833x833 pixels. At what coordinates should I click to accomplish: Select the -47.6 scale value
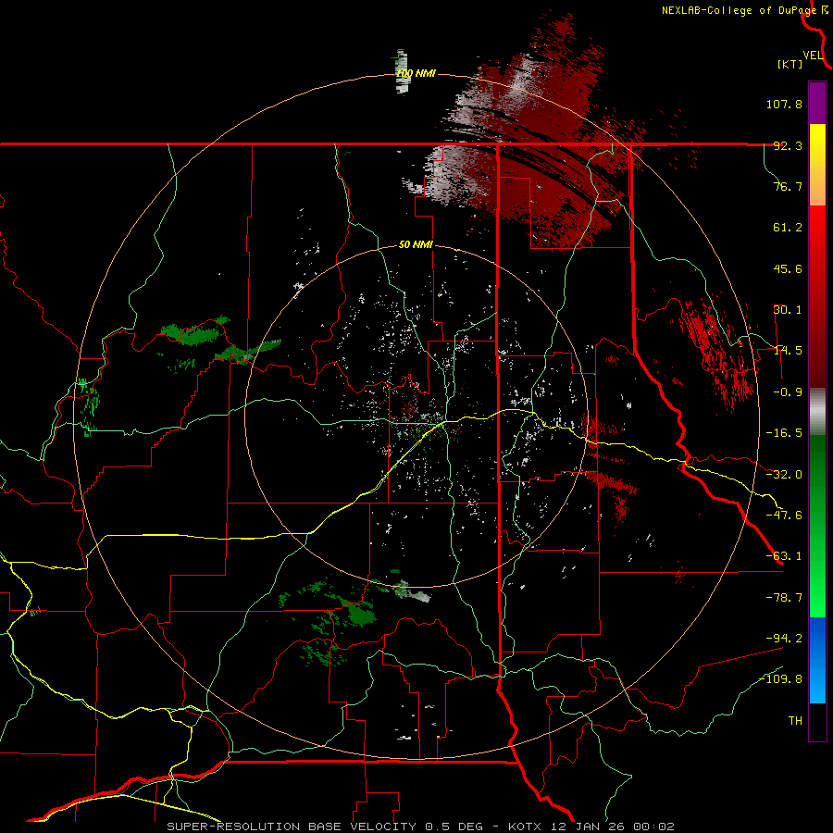click(x=784, y=516)
